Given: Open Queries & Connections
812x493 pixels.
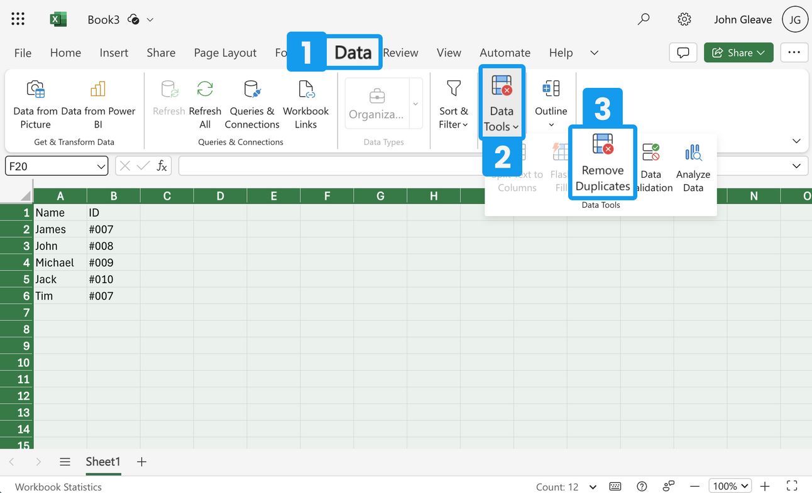Looking at the screenshot, I should click(x=252, y=104).
